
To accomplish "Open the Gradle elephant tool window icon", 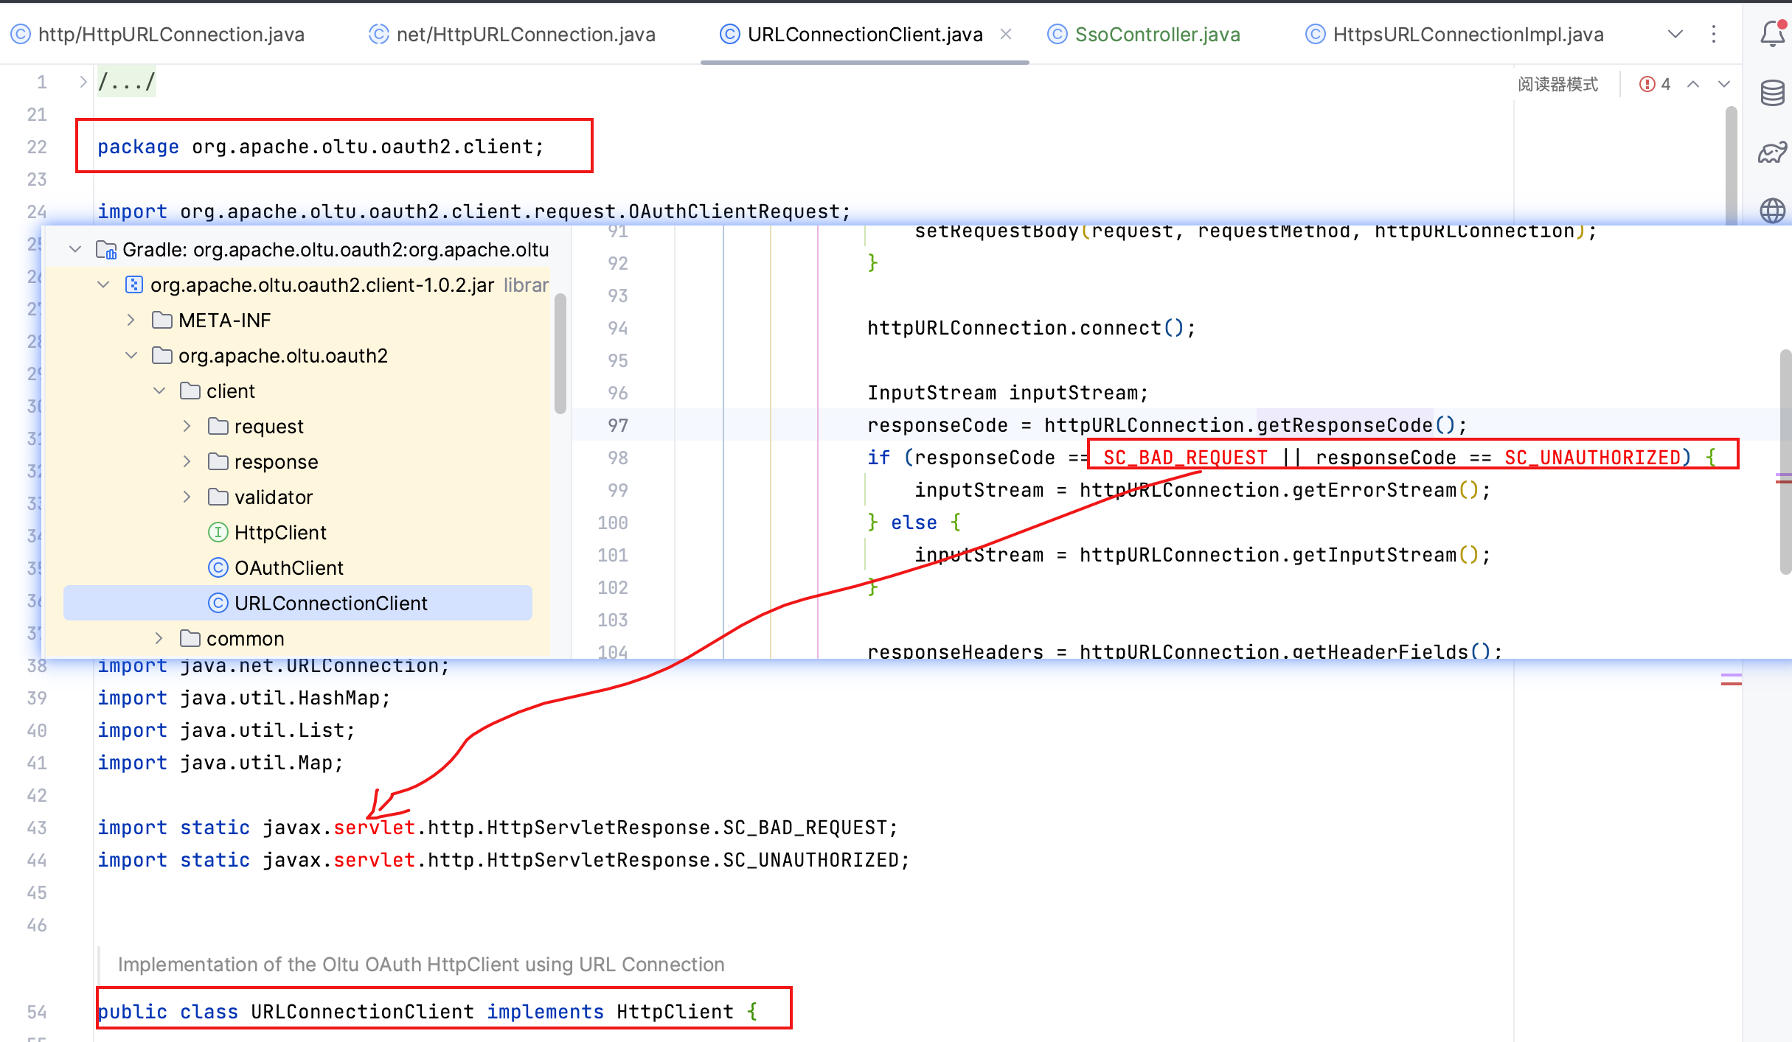I will [1772, 152].
